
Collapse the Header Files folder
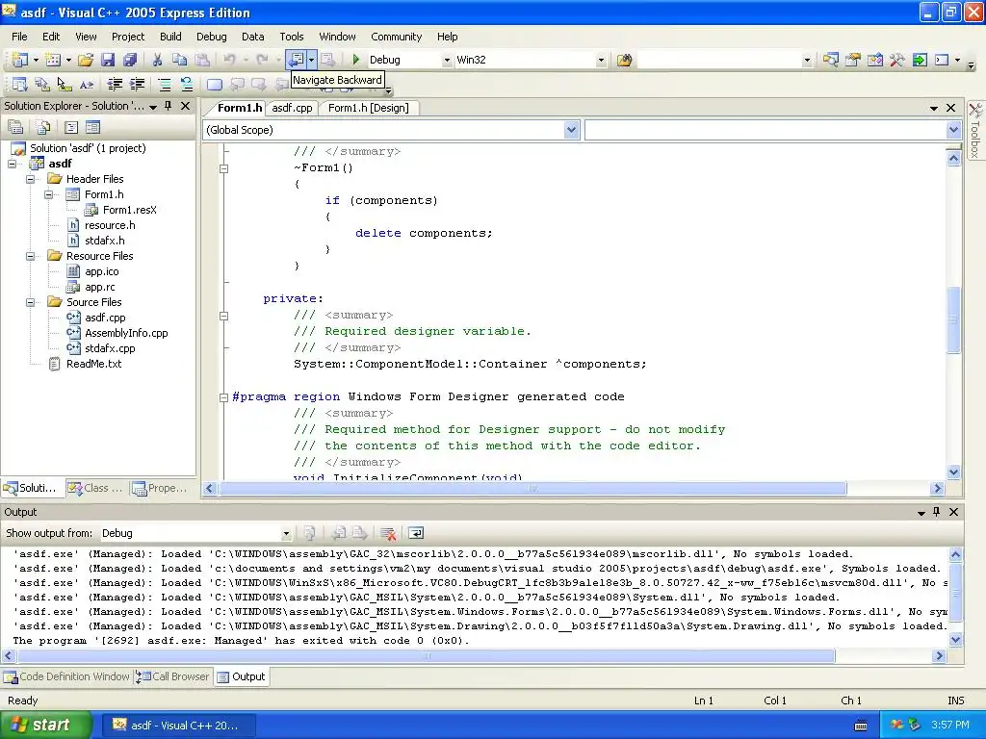pos(30,179)
